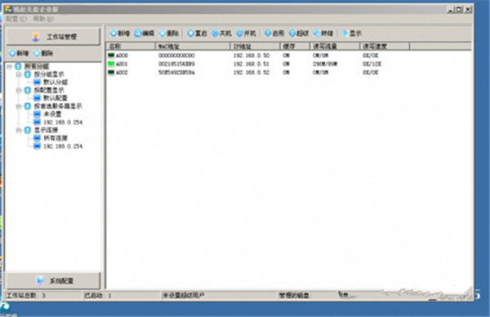This screenshot has height=317, width=490.
Task: Open the 配置 menu in menu bar
Action: pyautogui.click(x=16, y=19)
